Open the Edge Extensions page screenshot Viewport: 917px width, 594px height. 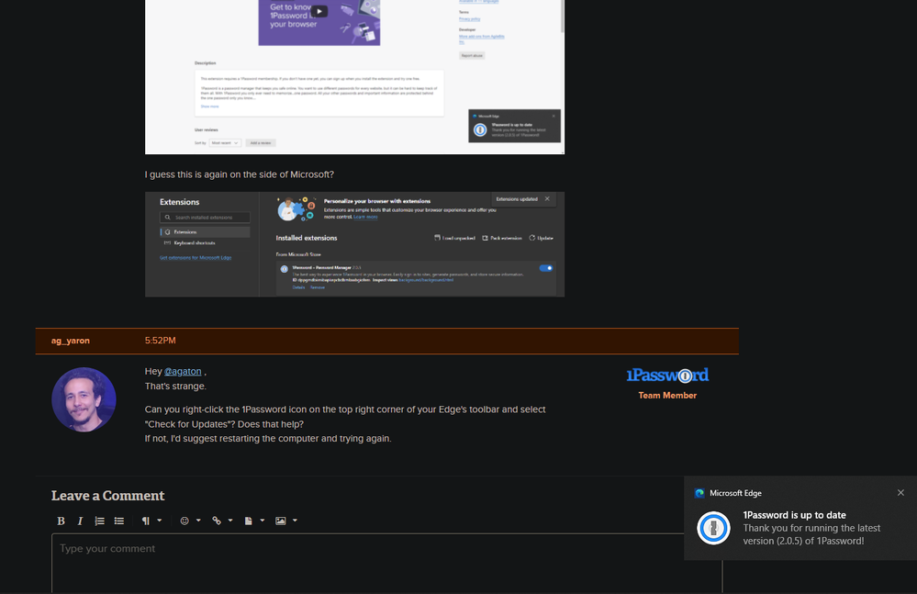tap(354, 244)
